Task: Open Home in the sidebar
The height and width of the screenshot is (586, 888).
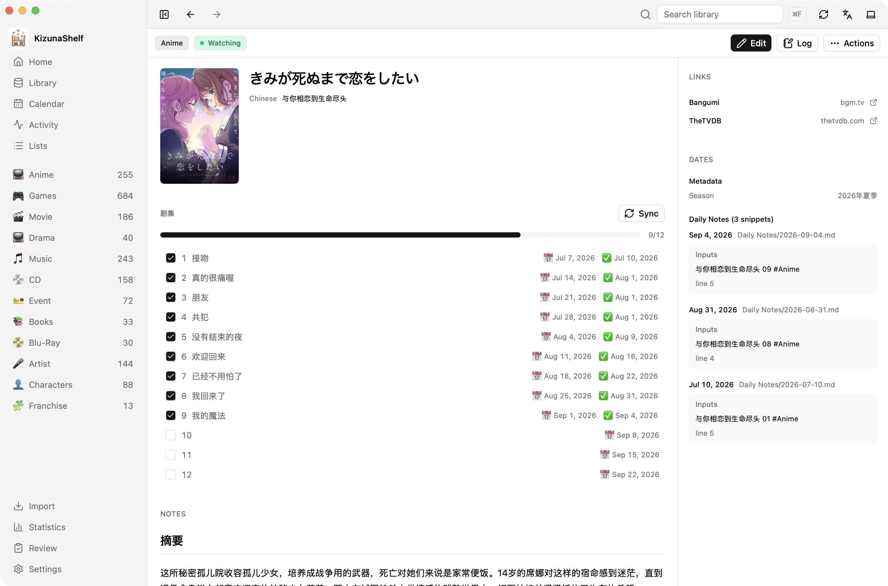Action: [x=73, y=62]
